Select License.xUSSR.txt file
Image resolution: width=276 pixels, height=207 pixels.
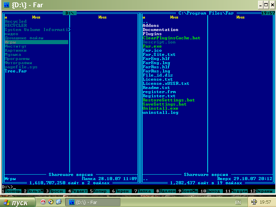point(166,83)
